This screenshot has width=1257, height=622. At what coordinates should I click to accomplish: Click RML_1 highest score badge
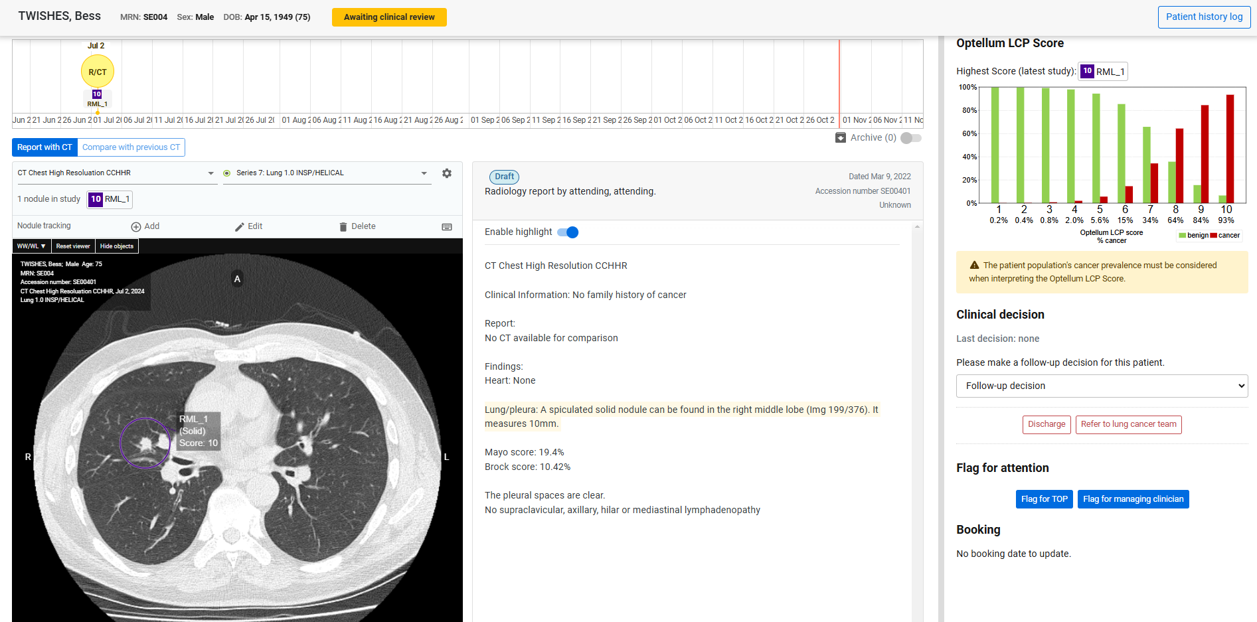click(1102, 71)
